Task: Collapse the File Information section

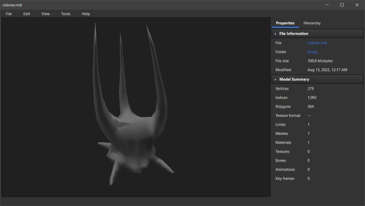Action: coord(275,34)
